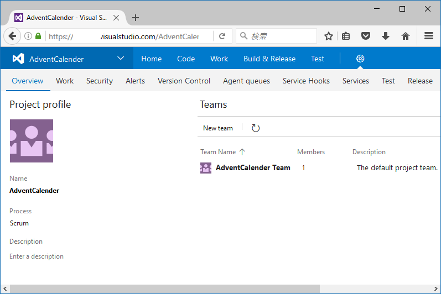The image size is (441, 294).
Task: Focus the browser search box
Action: pyautogui.click(x=277, y=36)
